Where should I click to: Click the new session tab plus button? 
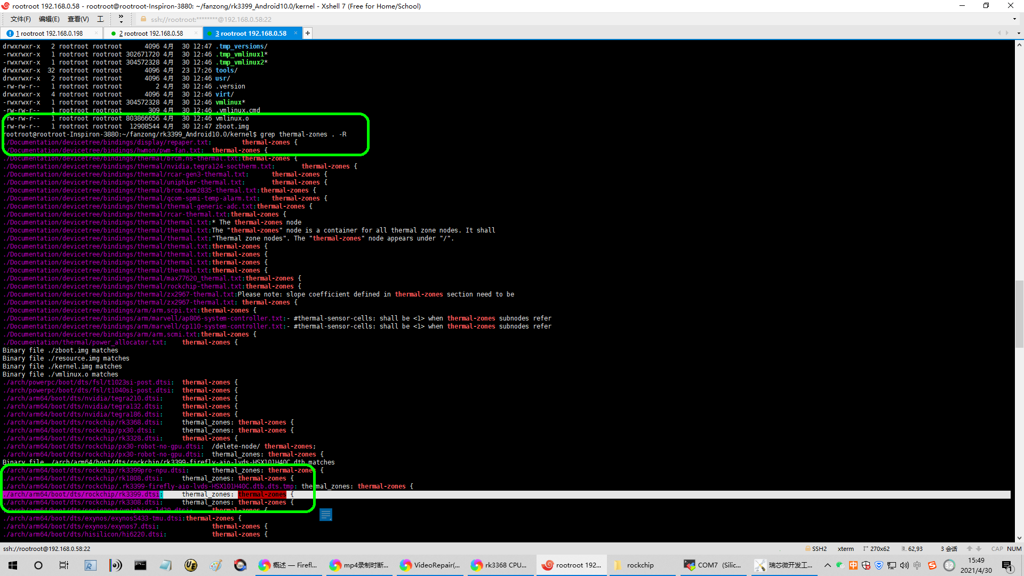tap(308, 33)
